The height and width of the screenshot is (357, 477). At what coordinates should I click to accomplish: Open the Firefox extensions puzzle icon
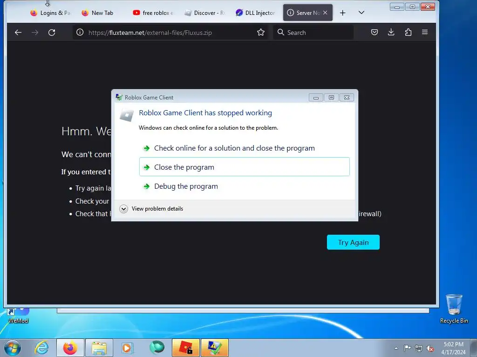408,32
